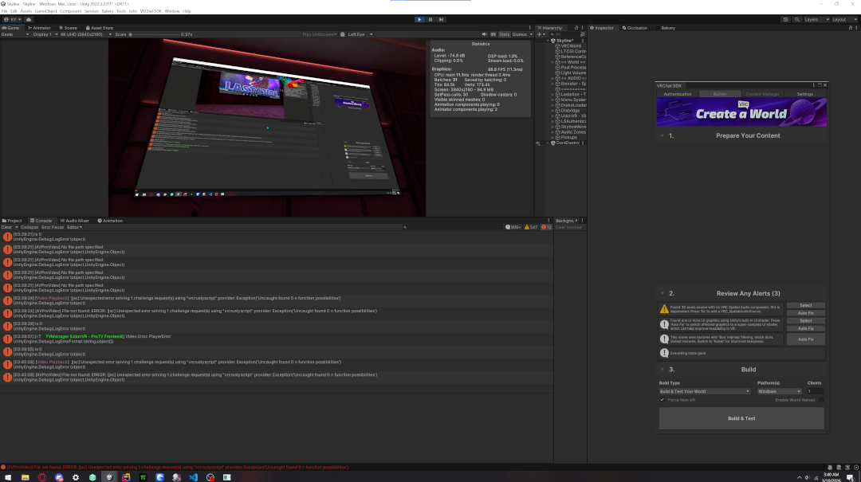Click Select for the 3D audio source alert
This screenshot has width=861, height=482.
click(x=805, y=305)
